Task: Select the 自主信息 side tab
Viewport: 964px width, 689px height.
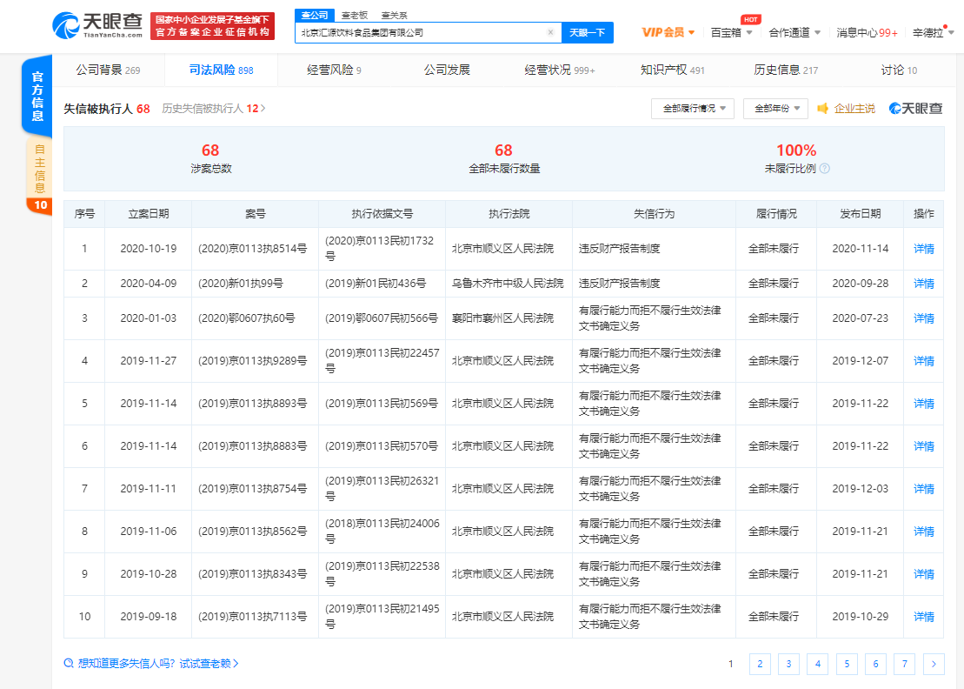Action: (39, 176)
